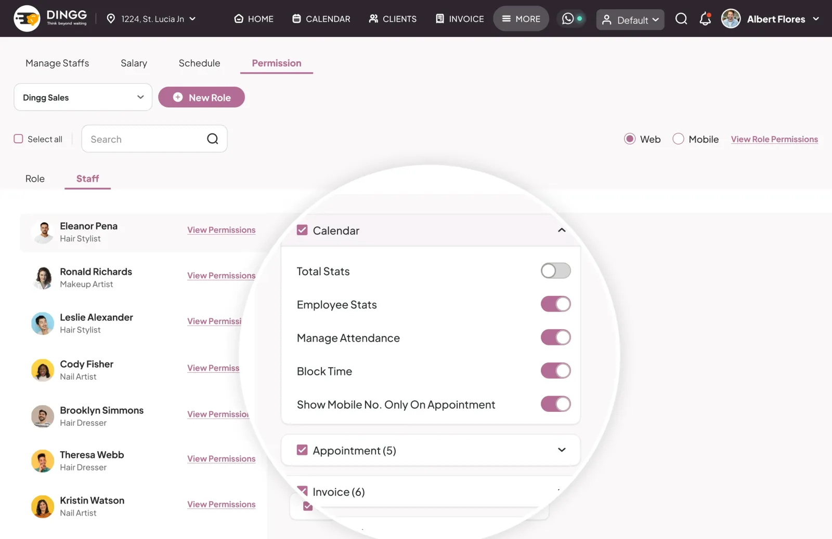Turn off Manage Attendance toggle

tap(556, 337)
